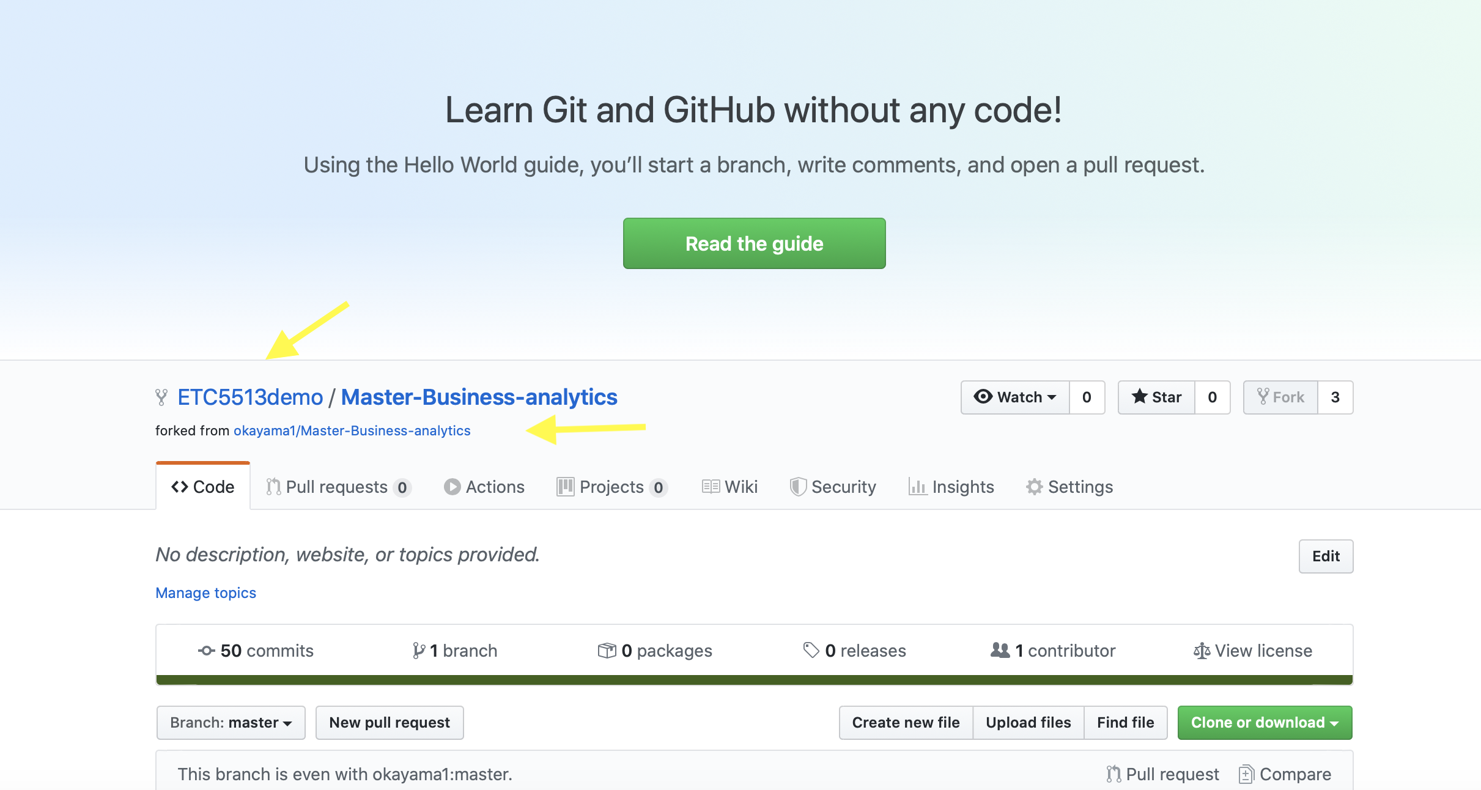Open the Actions play-icon tab

[484, 487]
